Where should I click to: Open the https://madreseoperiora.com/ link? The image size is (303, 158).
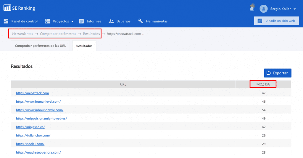click(38, 152)
